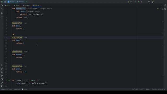This screenshot has height=94, width=167.
Task: Open Search Everywhere magnifier icon
Action: (x=149, y=2)
